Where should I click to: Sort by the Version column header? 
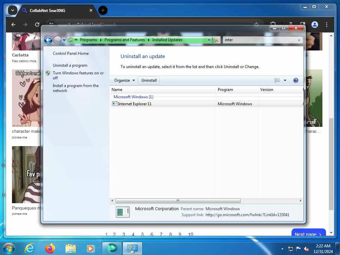(x=280, y=90)
